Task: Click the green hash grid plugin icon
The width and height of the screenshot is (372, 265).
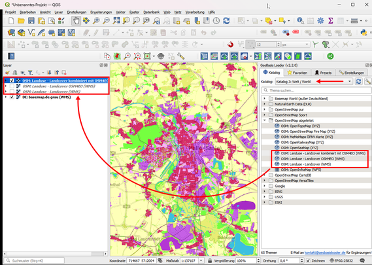Action: click(x=297, y=56)
